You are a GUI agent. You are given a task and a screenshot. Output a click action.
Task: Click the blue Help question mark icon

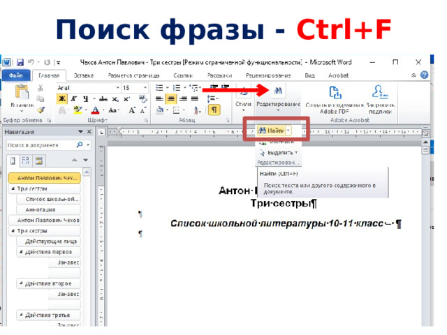point(424,75)
